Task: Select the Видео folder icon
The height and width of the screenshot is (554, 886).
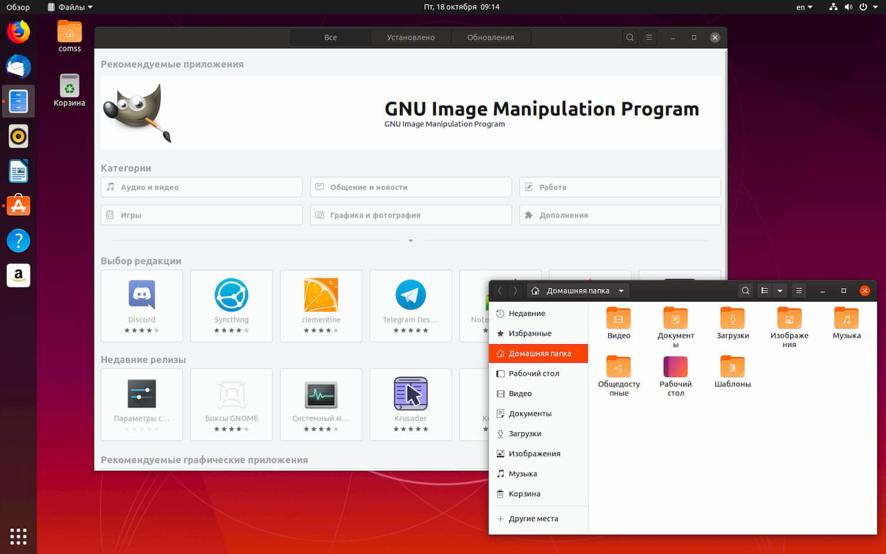Action: 618,324
